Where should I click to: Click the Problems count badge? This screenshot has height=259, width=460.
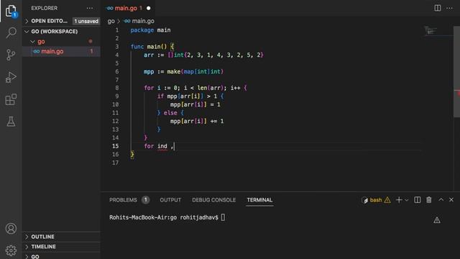coord(145,200)
